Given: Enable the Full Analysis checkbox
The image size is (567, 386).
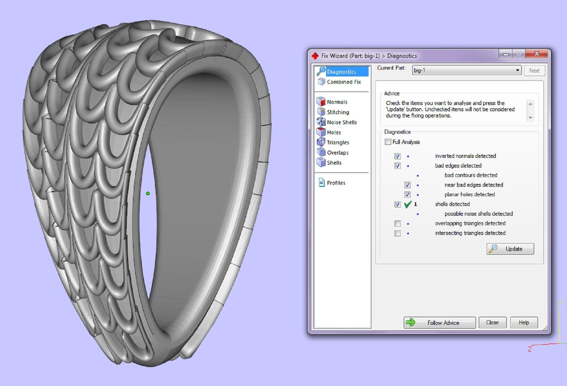Looking at the screenshot, I should coord(388,142).
